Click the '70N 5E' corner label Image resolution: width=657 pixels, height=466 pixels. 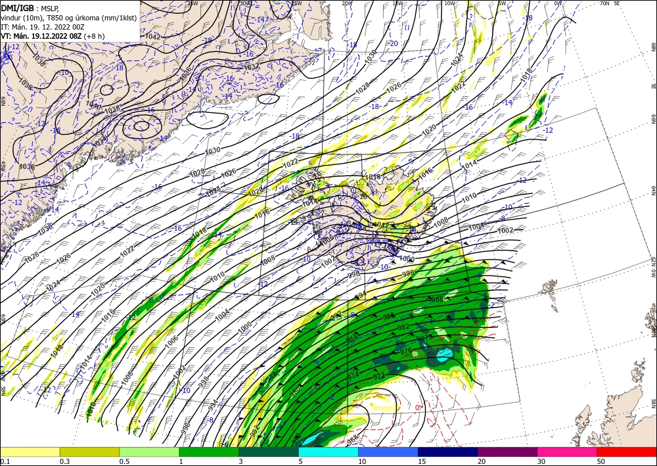coord(610,3)
